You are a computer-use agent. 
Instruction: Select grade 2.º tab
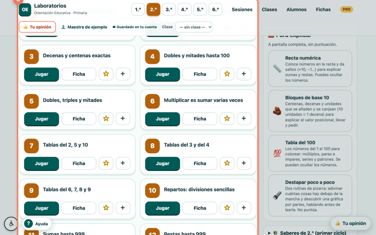pyautogui.click(x=154, y=10)
